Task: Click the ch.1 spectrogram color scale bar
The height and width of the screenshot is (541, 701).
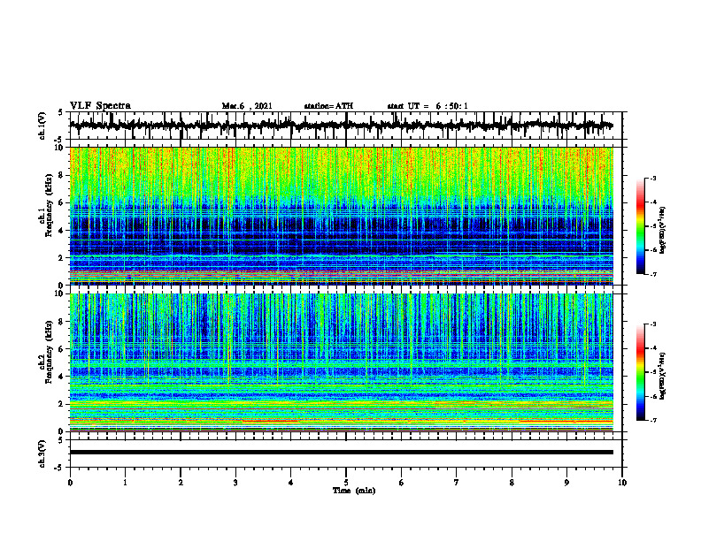Action: point(640,226)
